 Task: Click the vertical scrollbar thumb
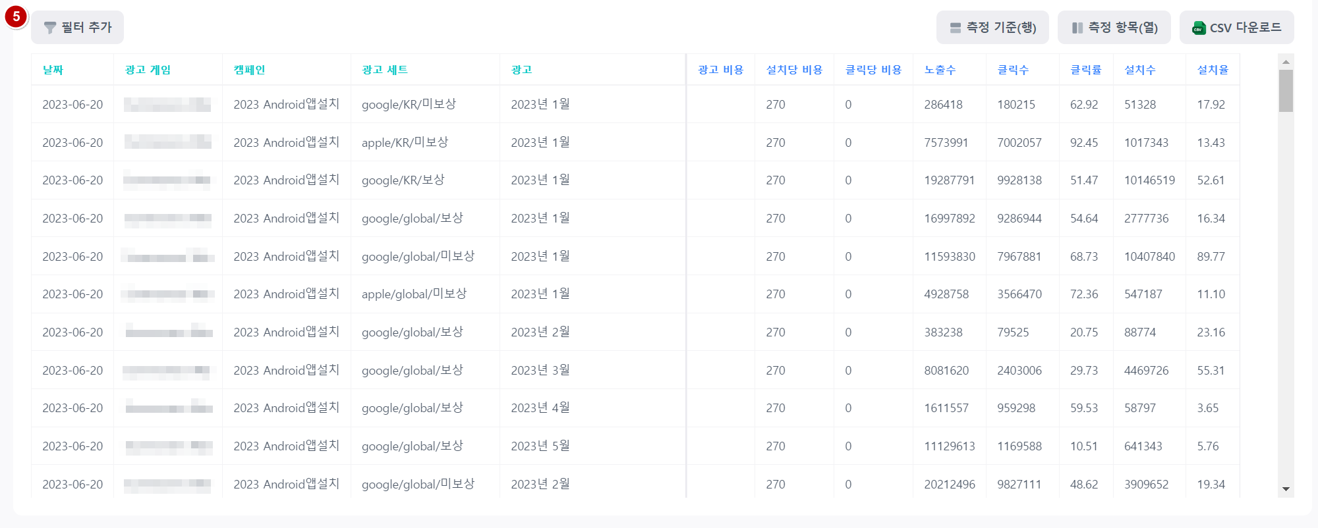1286,91
